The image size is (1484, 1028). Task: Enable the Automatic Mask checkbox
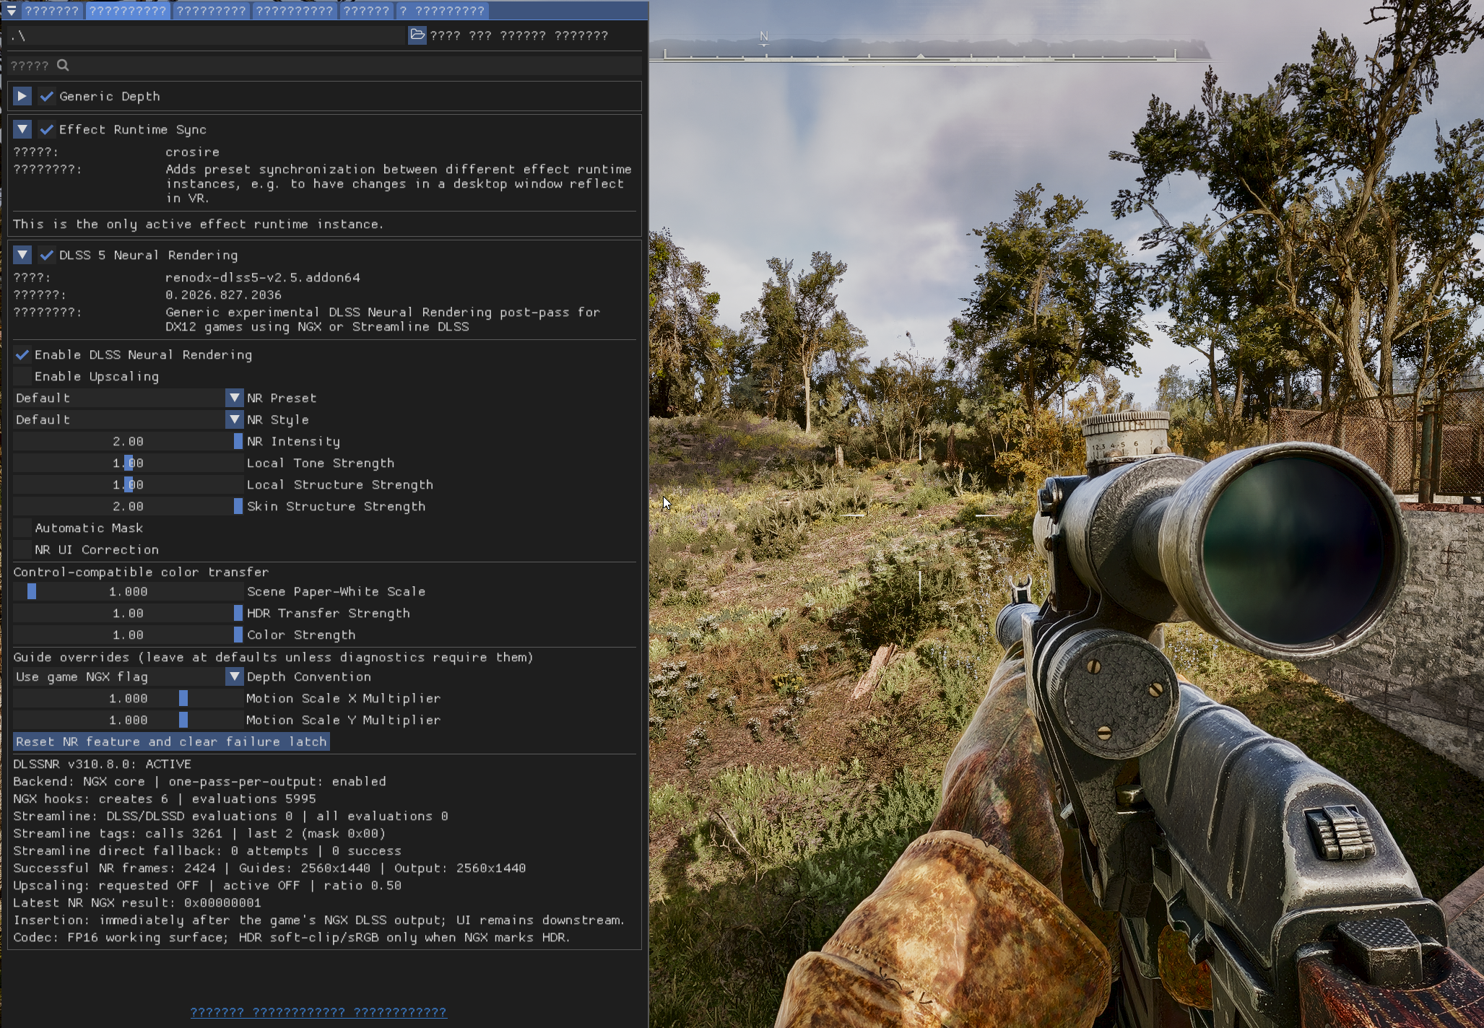[22, 528]
